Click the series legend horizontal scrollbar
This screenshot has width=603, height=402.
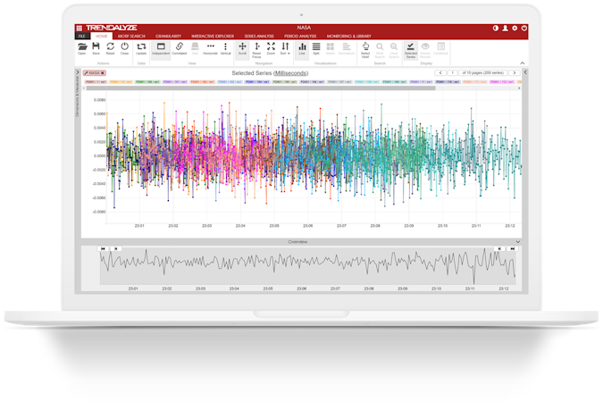click(x=261, y=88)
